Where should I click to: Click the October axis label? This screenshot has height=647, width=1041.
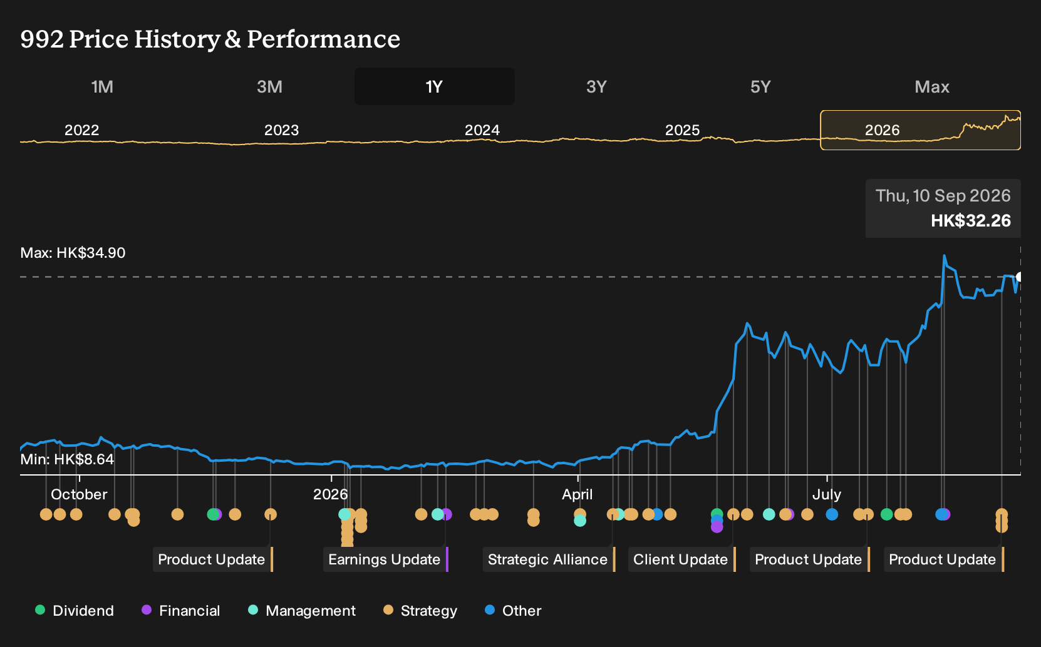click(x=79, y=494)
